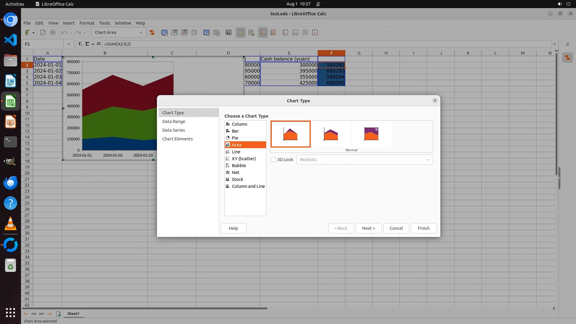Viewport: 576px width, 324px height.
Task: Select the Bubble chart type
Action: coord(239,166)
